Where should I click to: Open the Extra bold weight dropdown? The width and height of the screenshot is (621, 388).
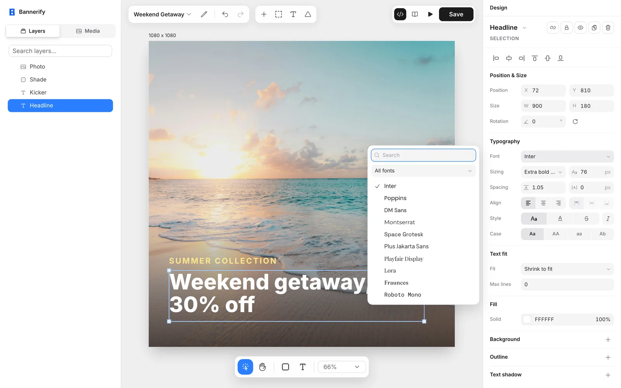coord(543,172)
